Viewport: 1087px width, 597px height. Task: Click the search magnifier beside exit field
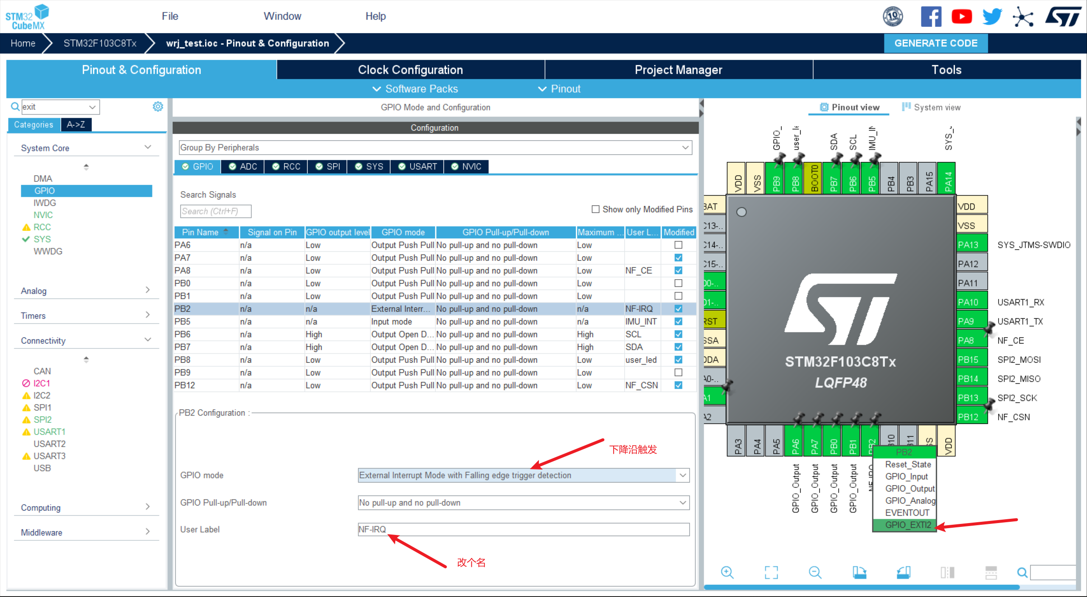click(15, 106)
